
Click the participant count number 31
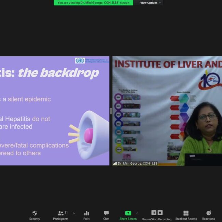[x=66, y=212]
